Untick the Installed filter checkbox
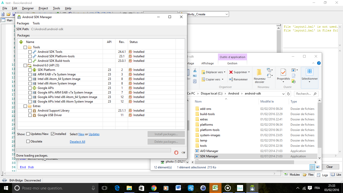The image size is (343, 193). point(53,134)
